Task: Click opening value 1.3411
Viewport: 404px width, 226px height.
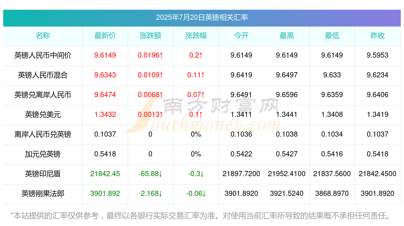Action: coord(241,115)
